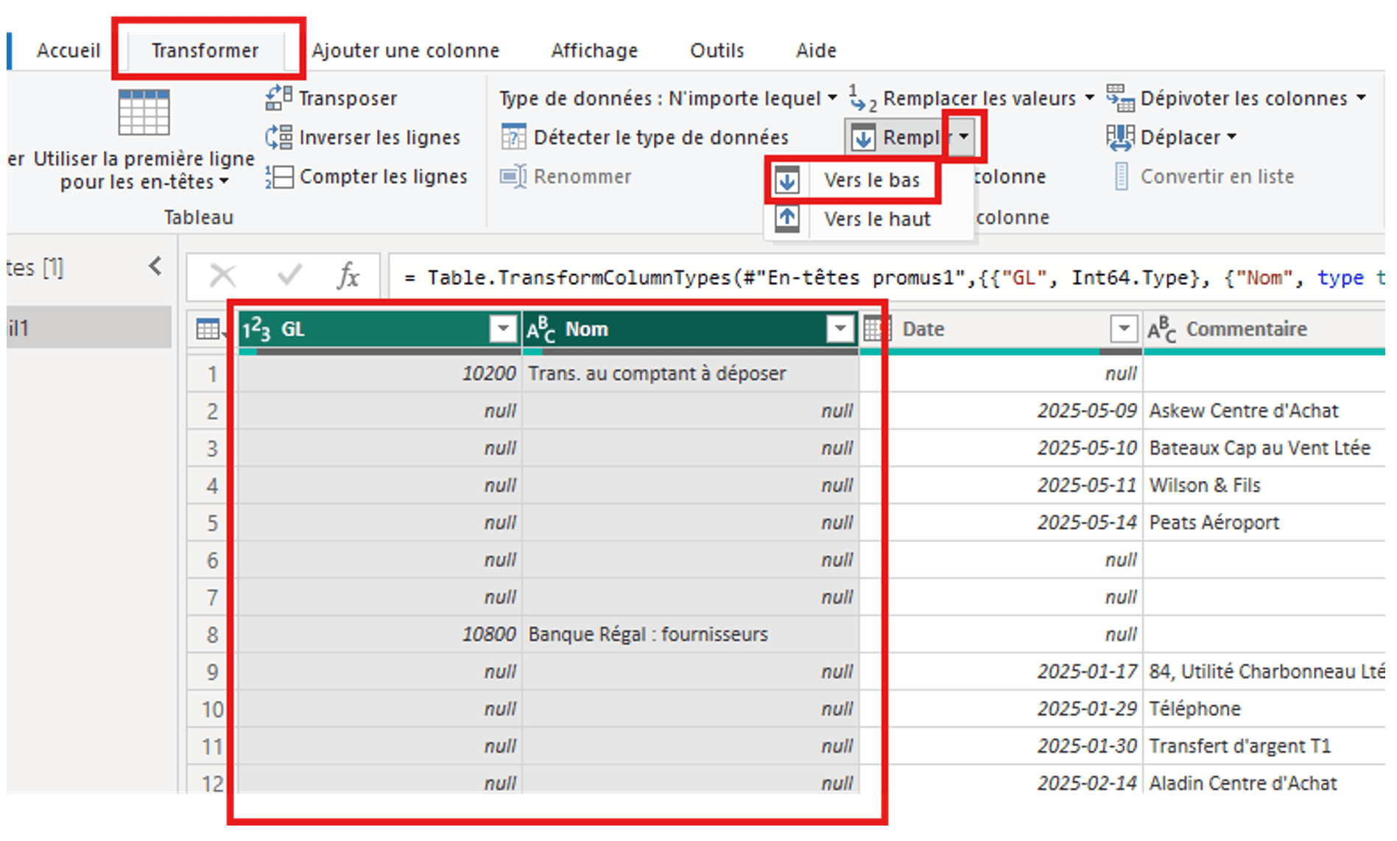Screen dimensions: 1397x841
Task: Select Vers le bas fill option
Action: [871, 180]
